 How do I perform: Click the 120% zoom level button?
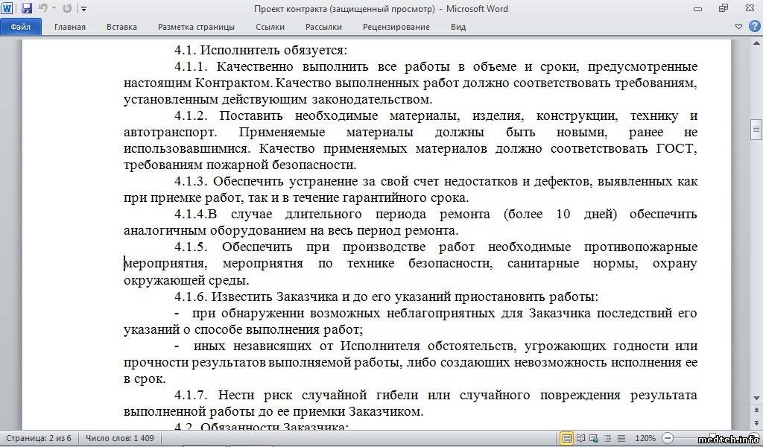(x=645, y=438)
